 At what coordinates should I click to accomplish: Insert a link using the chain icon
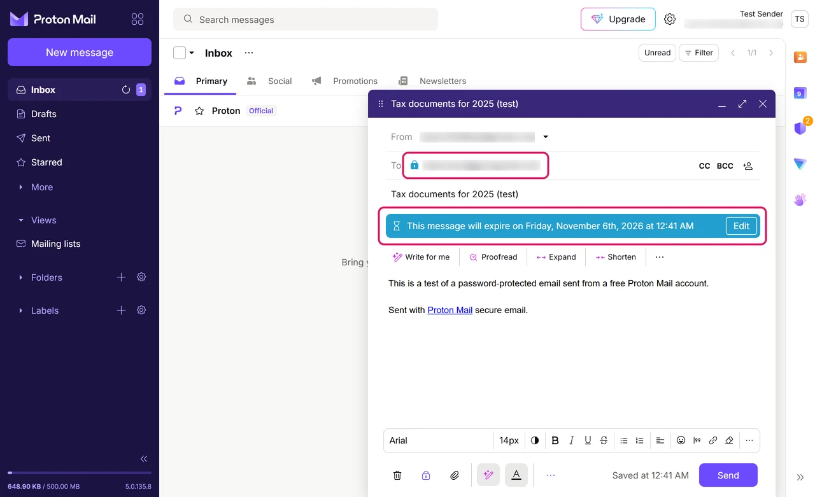(x=713, y=440)
